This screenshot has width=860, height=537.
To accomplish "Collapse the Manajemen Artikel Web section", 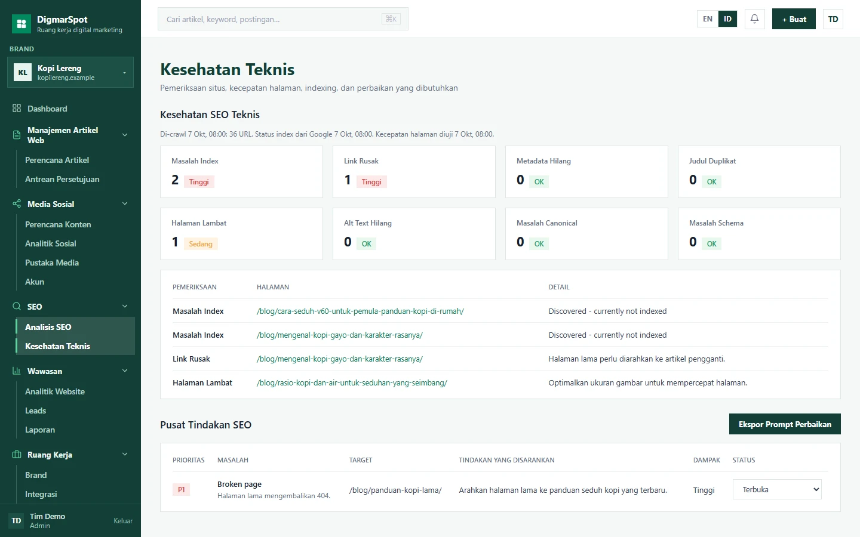I will (125, 135).
